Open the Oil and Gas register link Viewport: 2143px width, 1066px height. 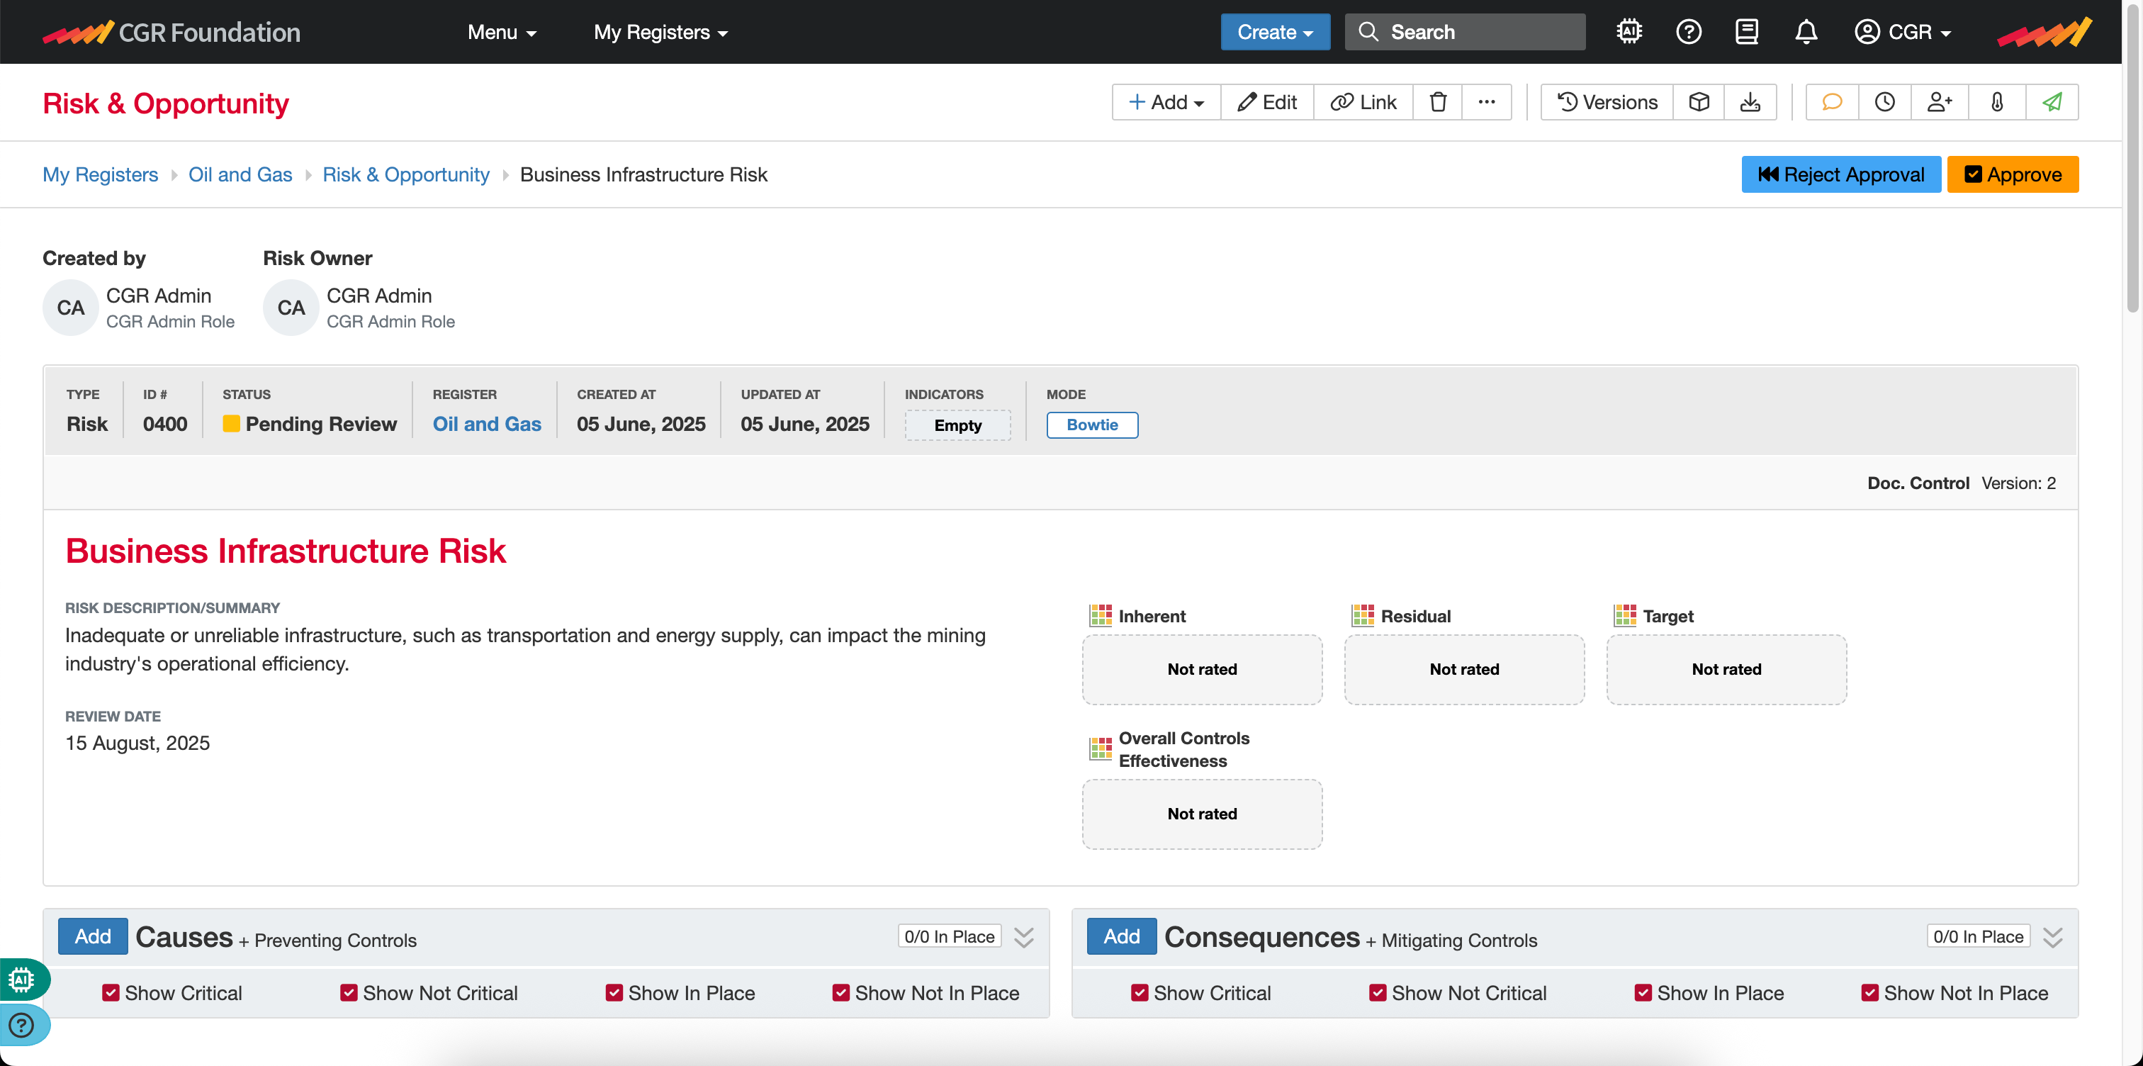coord(240,174)
